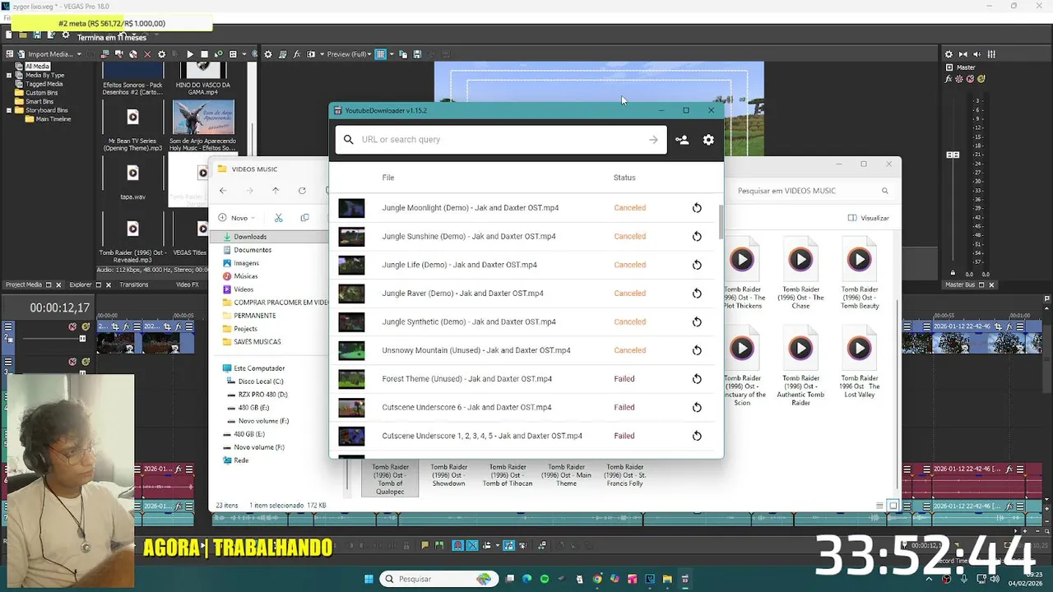The image size is (1053, 592).
Task: Switch to Video FX tab
Action: [x=187, y=284]
